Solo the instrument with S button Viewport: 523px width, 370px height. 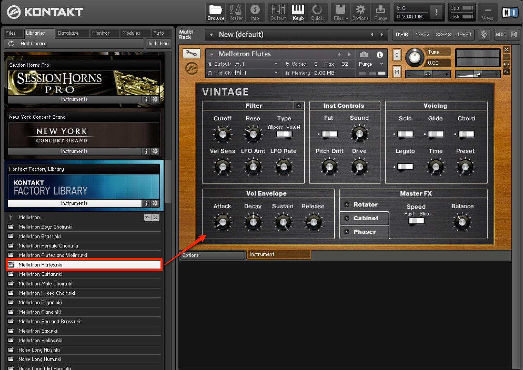point(396,55)
